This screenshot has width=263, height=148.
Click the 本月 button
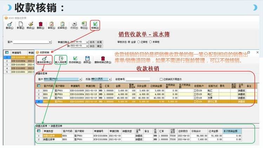pos(92,42)
